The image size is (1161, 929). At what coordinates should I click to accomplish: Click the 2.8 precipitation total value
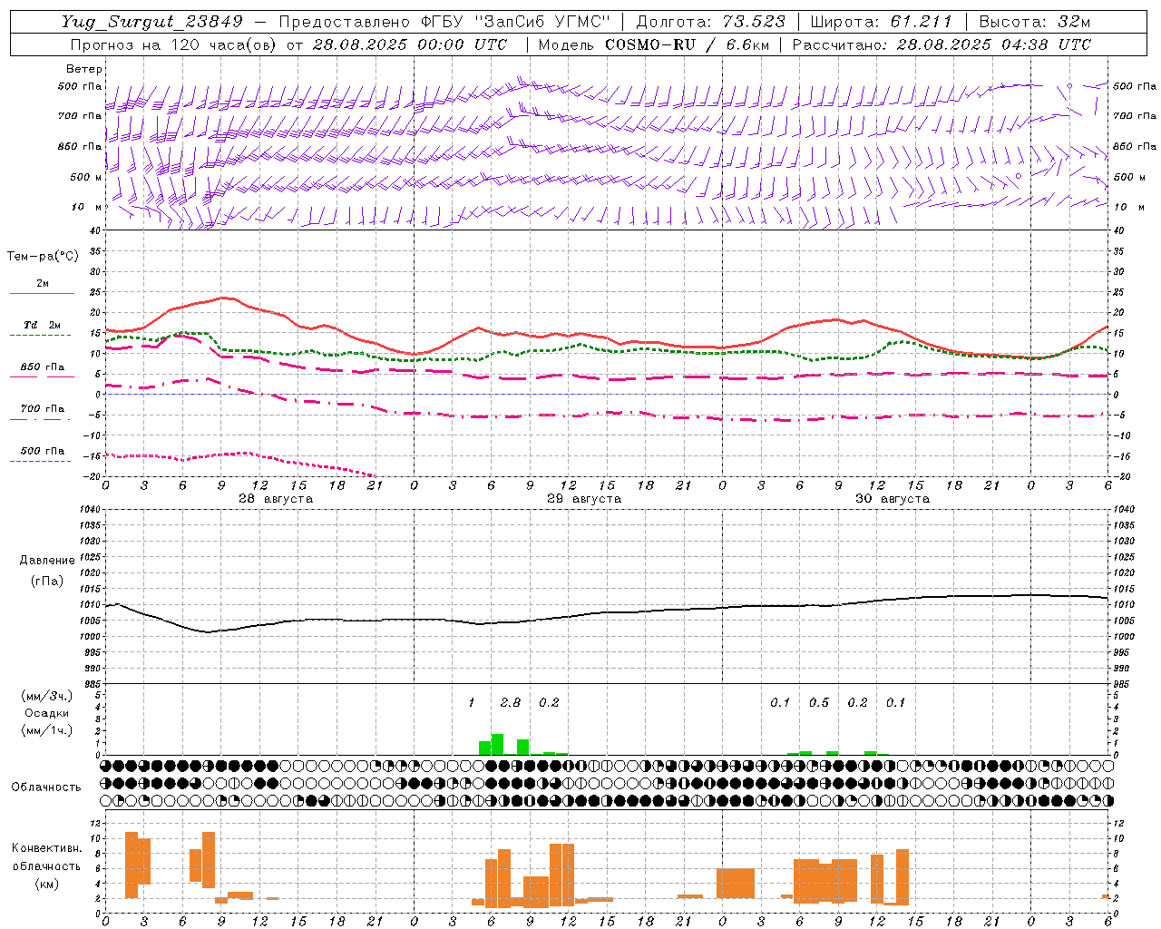click(511, 702)
